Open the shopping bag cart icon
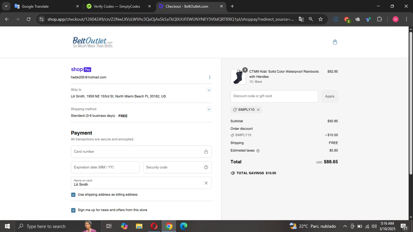 click(335, 42)
